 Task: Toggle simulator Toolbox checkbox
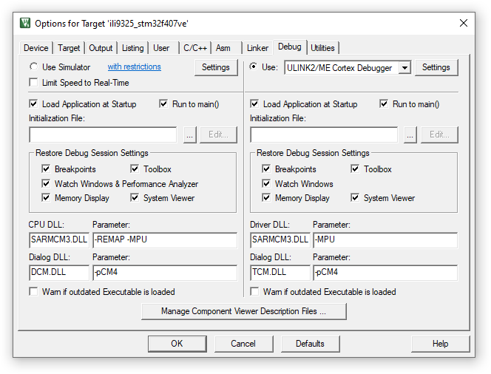(x=135, y=169)
